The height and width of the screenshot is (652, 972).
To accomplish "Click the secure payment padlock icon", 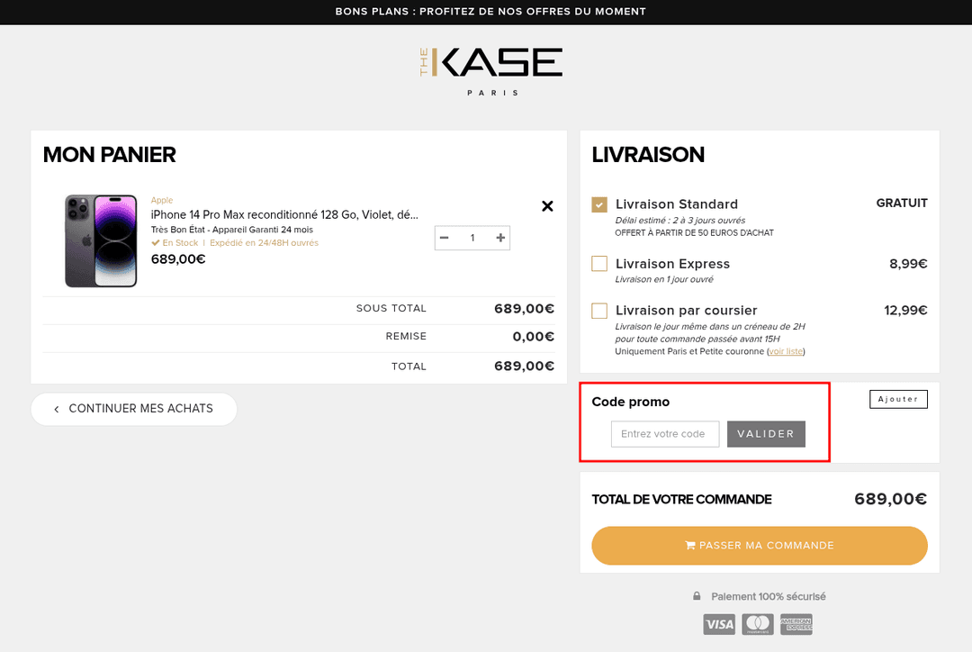I will click(x=697, y=596).
